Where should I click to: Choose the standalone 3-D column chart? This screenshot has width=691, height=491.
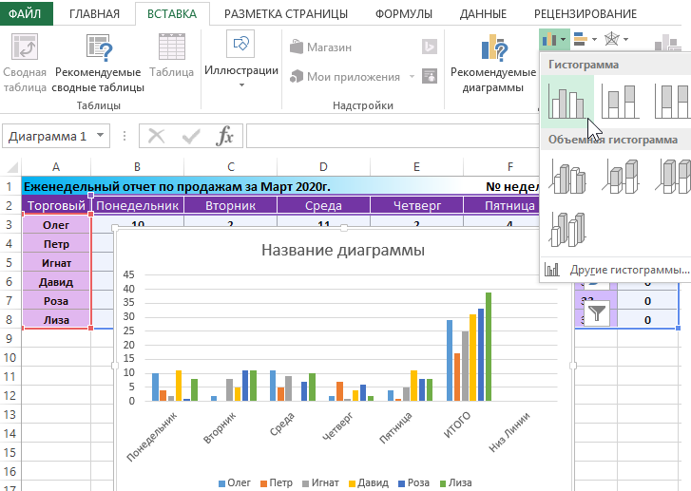click(568, 226)
